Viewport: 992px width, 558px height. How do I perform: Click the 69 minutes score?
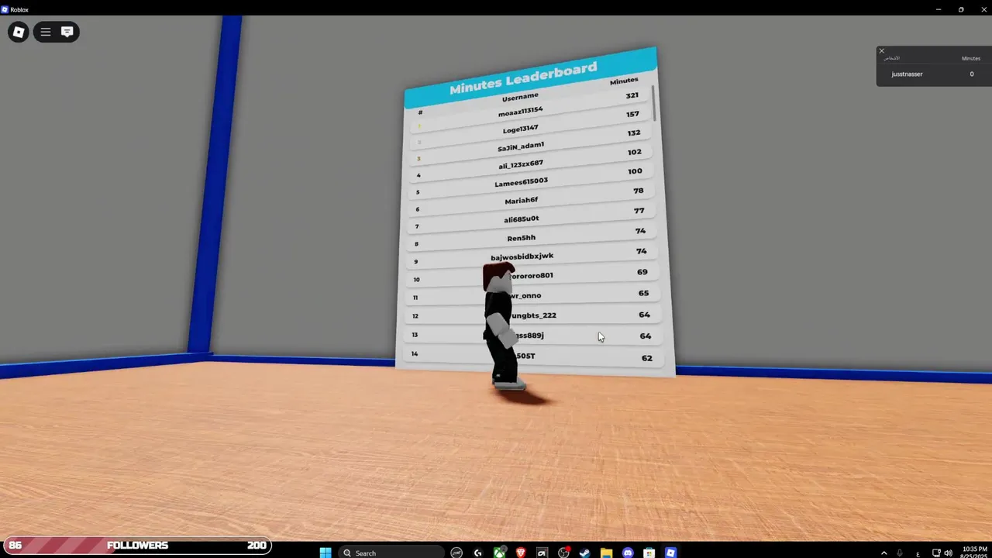coord(642,272)
